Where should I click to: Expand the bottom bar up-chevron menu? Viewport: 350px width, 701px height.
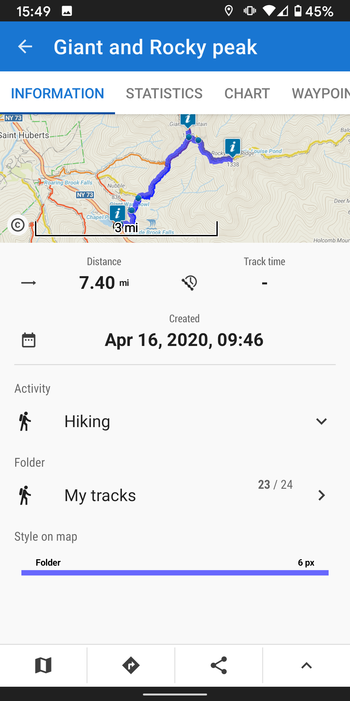point(306,665)
